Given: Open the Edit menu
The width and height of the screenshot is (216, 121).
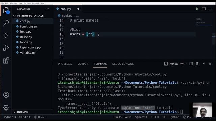Looking at the screenshot, I should click(7, 3).
